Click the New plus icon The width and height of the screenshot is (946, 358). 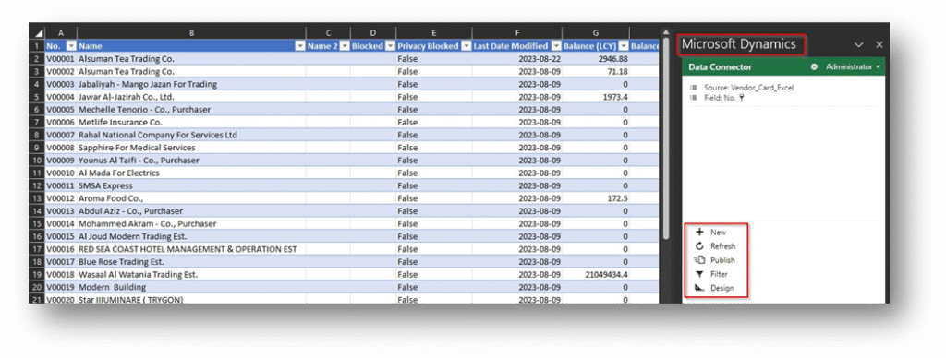coord(700,232)
